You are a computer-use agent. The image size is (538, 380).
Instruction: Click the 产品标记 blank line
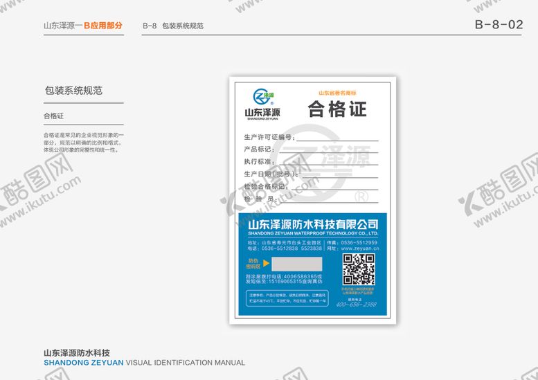(327, 152)
